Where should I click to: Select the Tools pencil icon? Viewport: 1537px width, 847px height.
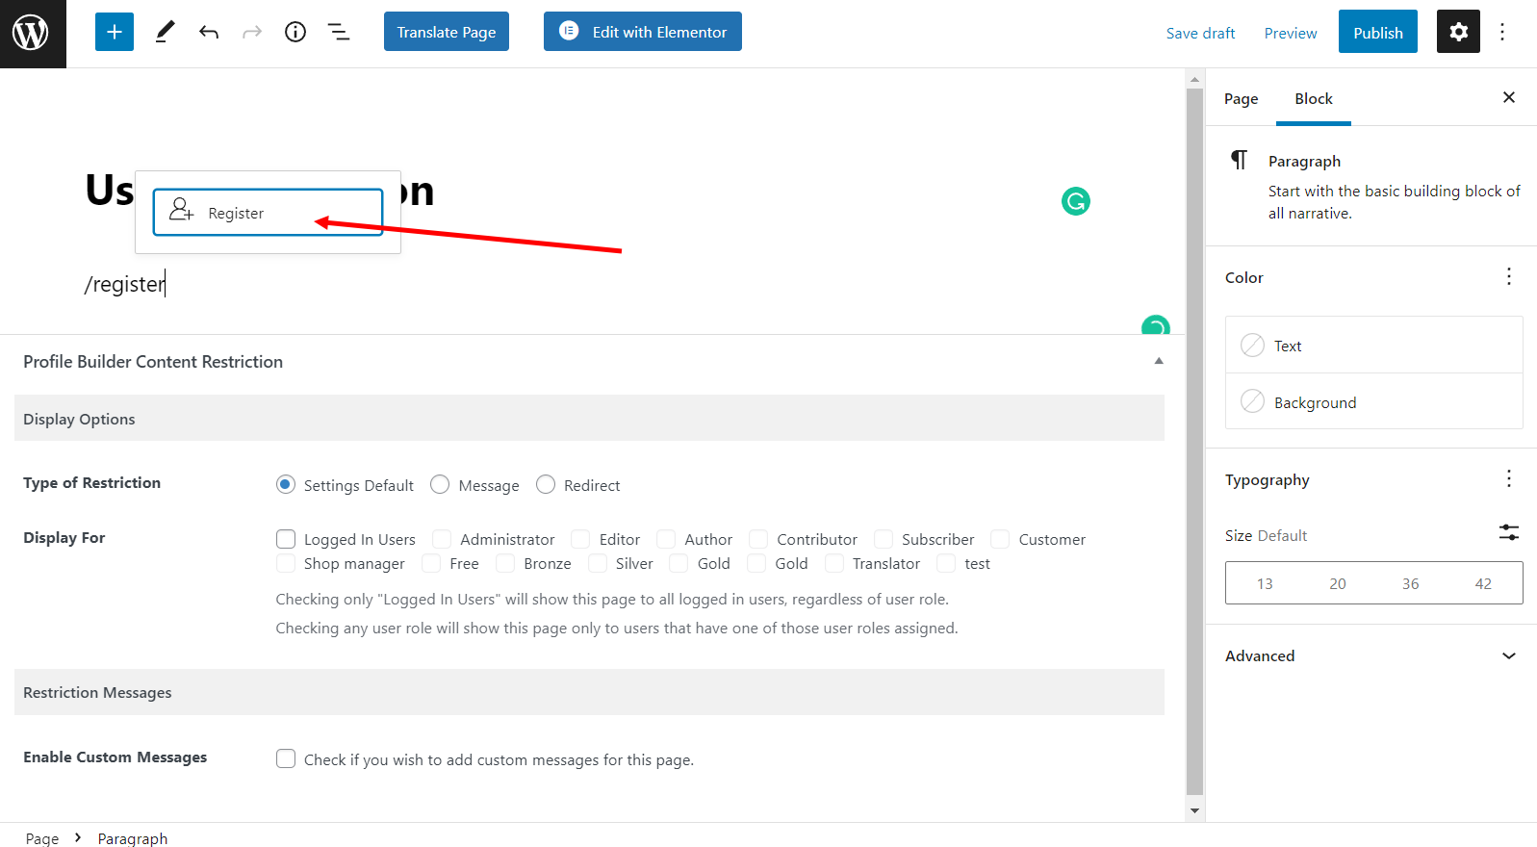(x=165, y=32)
